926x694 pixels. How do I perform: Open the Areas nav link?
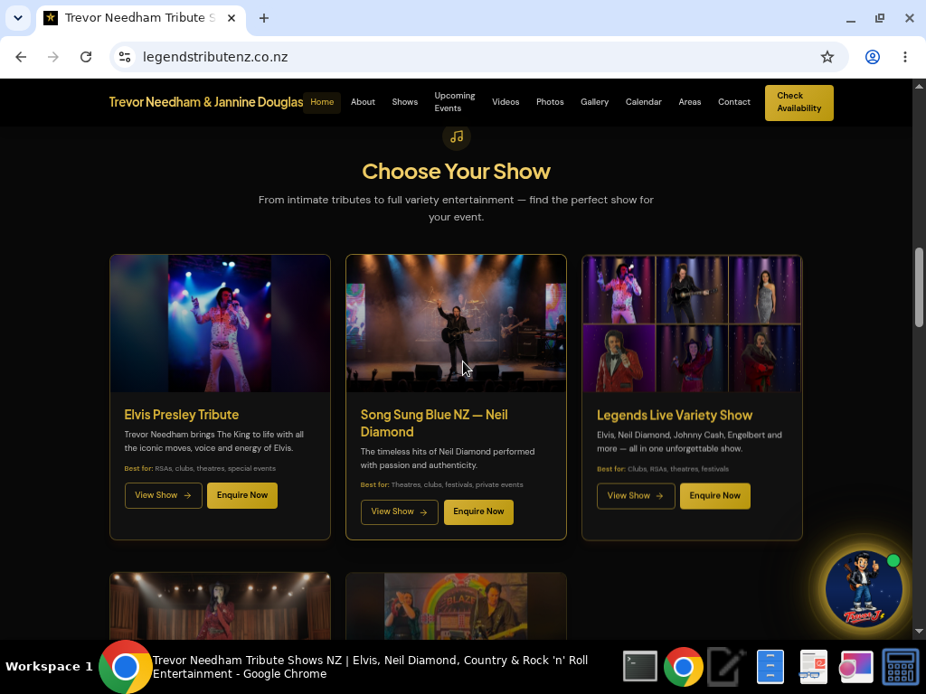[x=689, y=102]
